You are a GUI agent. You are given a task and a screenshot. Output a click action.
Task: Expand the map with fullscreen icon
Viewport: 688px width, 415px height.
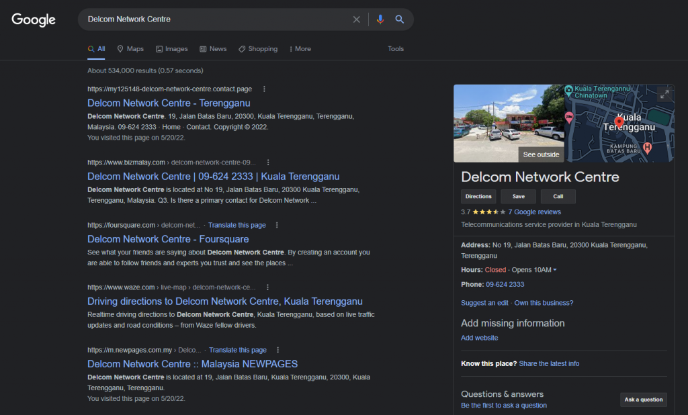(664, 95)
